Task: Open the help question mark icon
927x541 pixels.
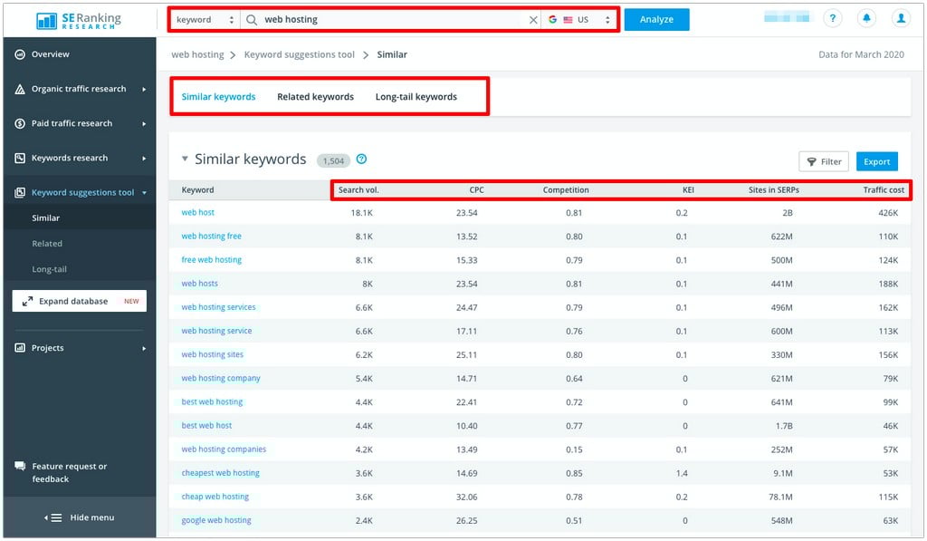Action: [831, 18]
